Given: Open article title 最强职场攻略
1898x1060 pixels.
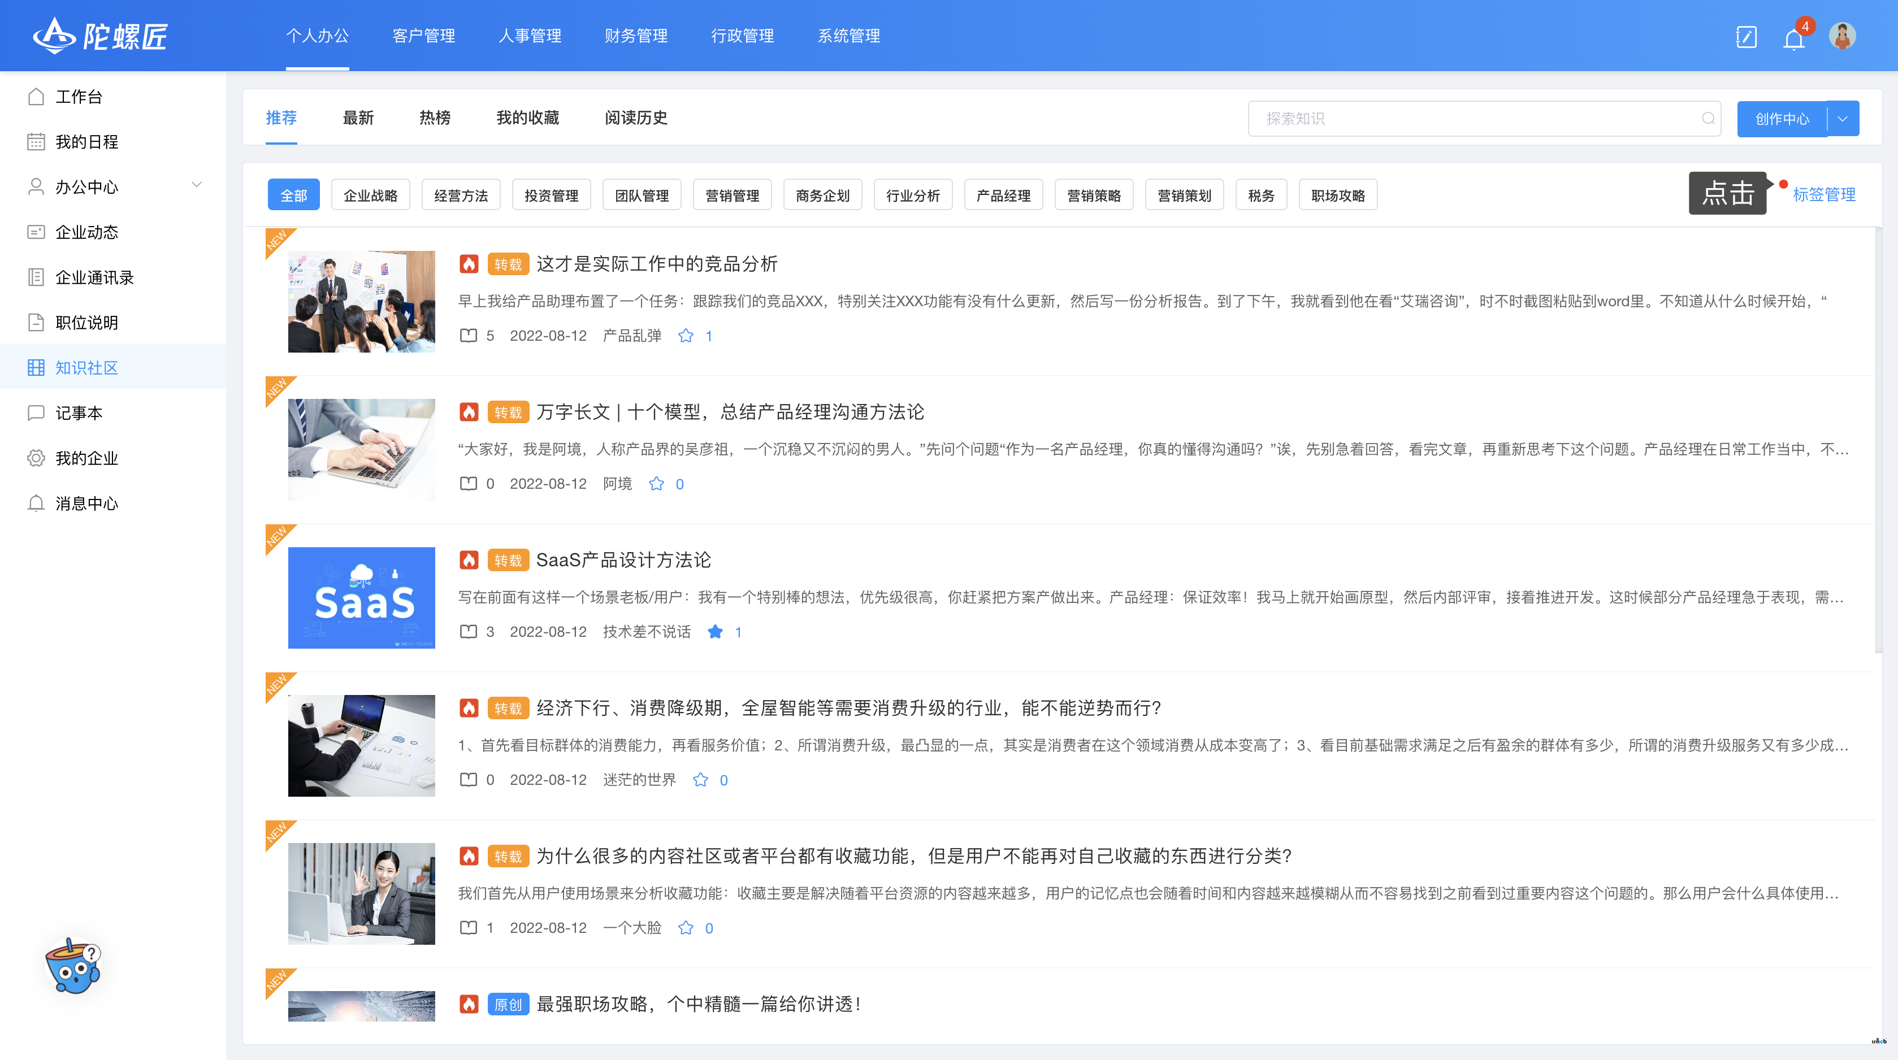Looking at the screenshot, I should [699, 1004].
